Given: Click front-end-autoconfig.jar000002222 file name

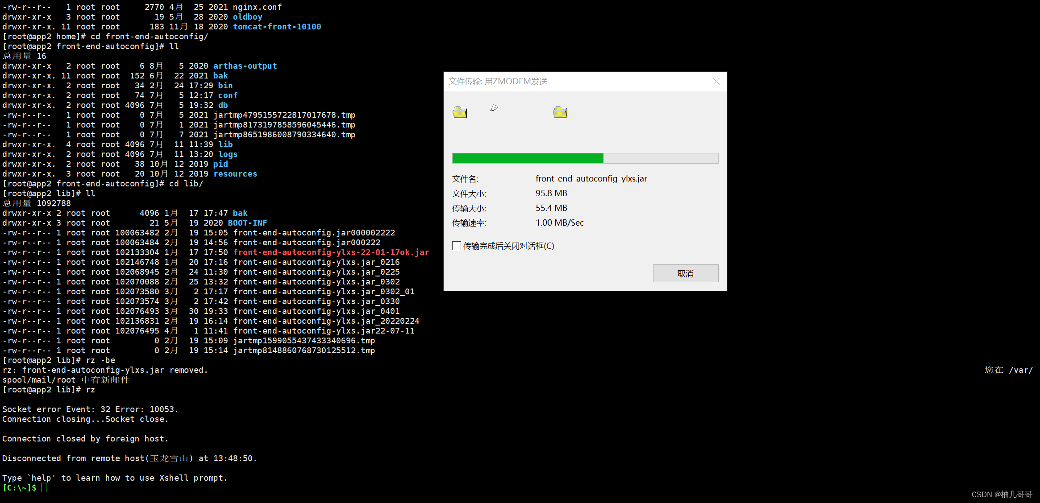Looking at the screenshot, I should (314, 233).
